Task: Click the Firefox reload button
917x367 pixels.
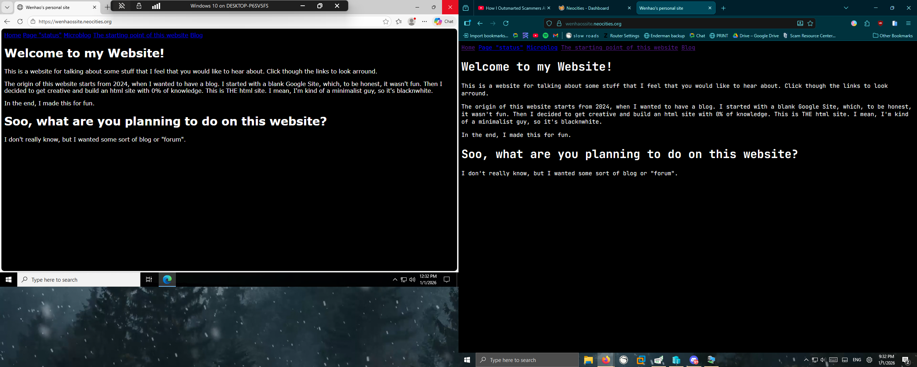Action: pos(506,23)
